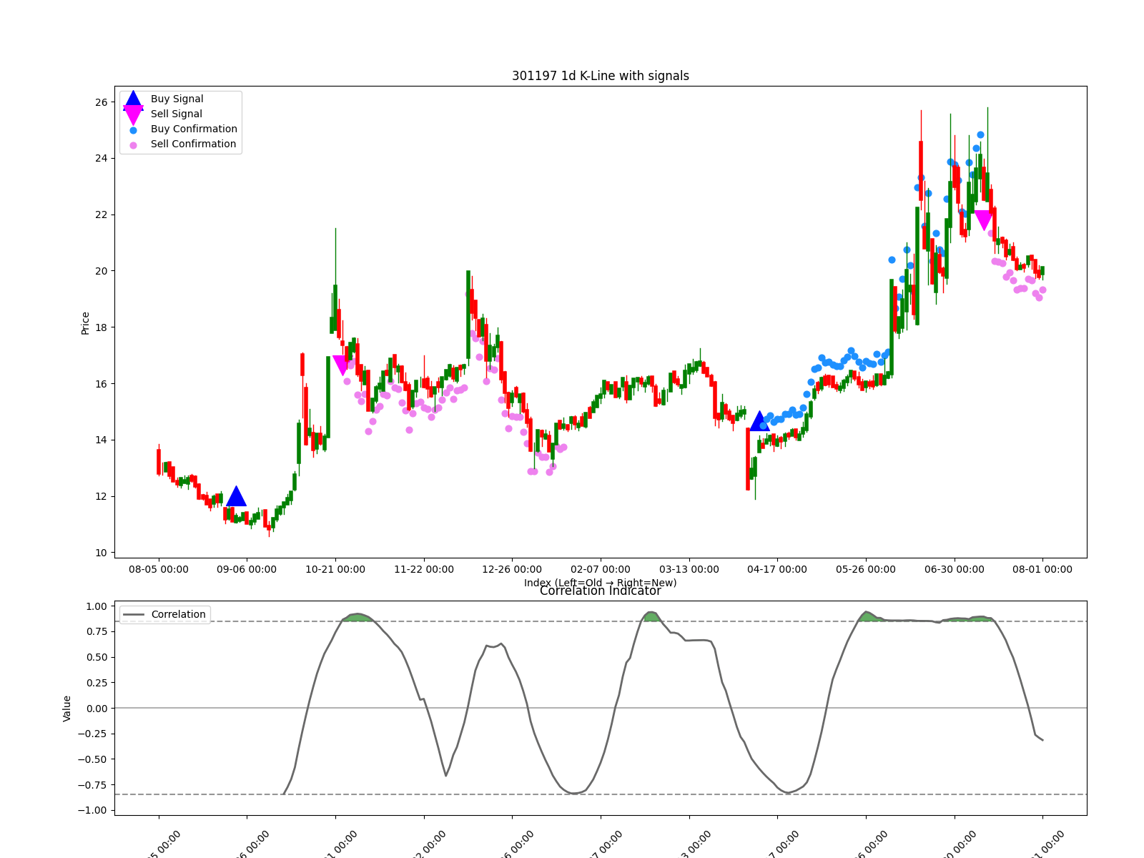Click the 'Sell Signal' legend label
The image size is (1144, 858).
[177, 114]
